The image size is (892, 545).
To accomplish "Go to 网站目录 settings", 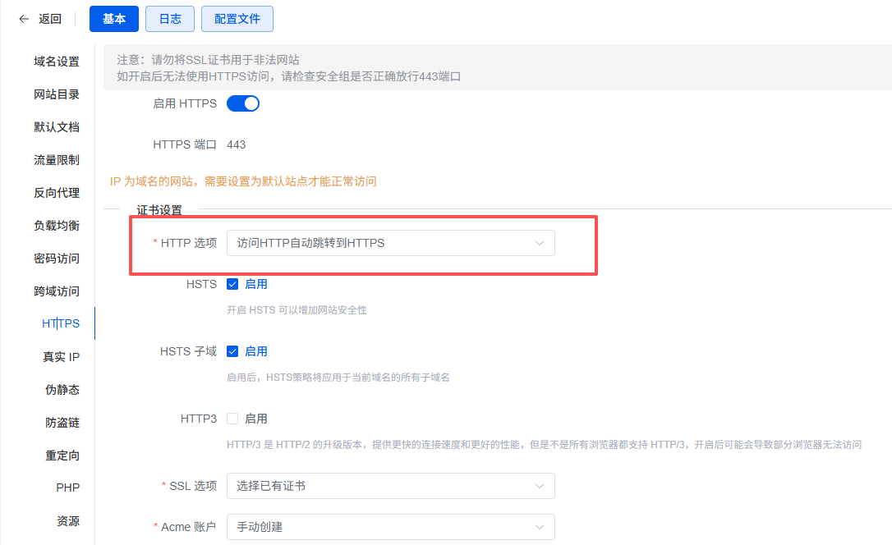I will (x=57, y=94).
